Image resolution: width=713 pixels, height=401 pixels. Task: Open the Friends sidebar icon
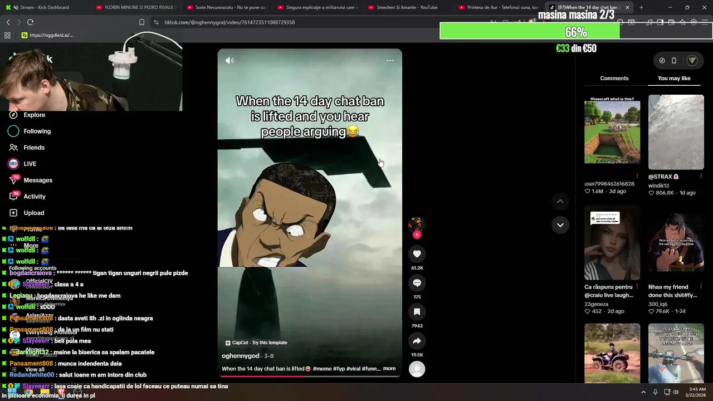click(x=13, y=148)
